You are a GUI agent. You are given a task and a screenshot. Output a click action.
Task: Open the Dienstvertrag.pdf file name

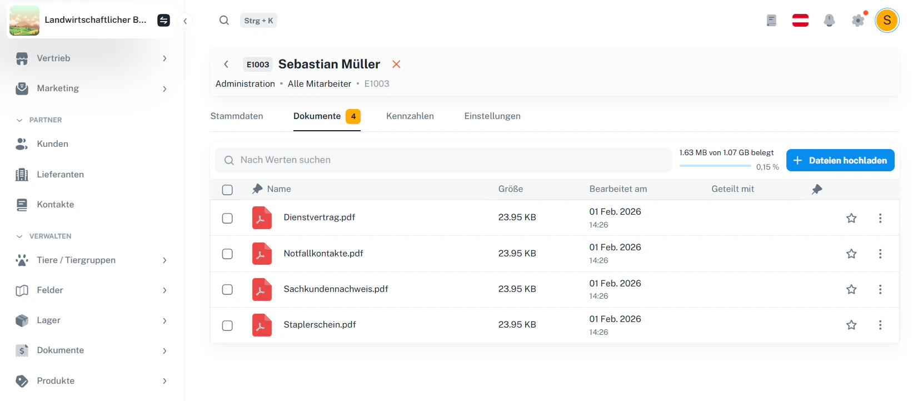click(320, 217)
